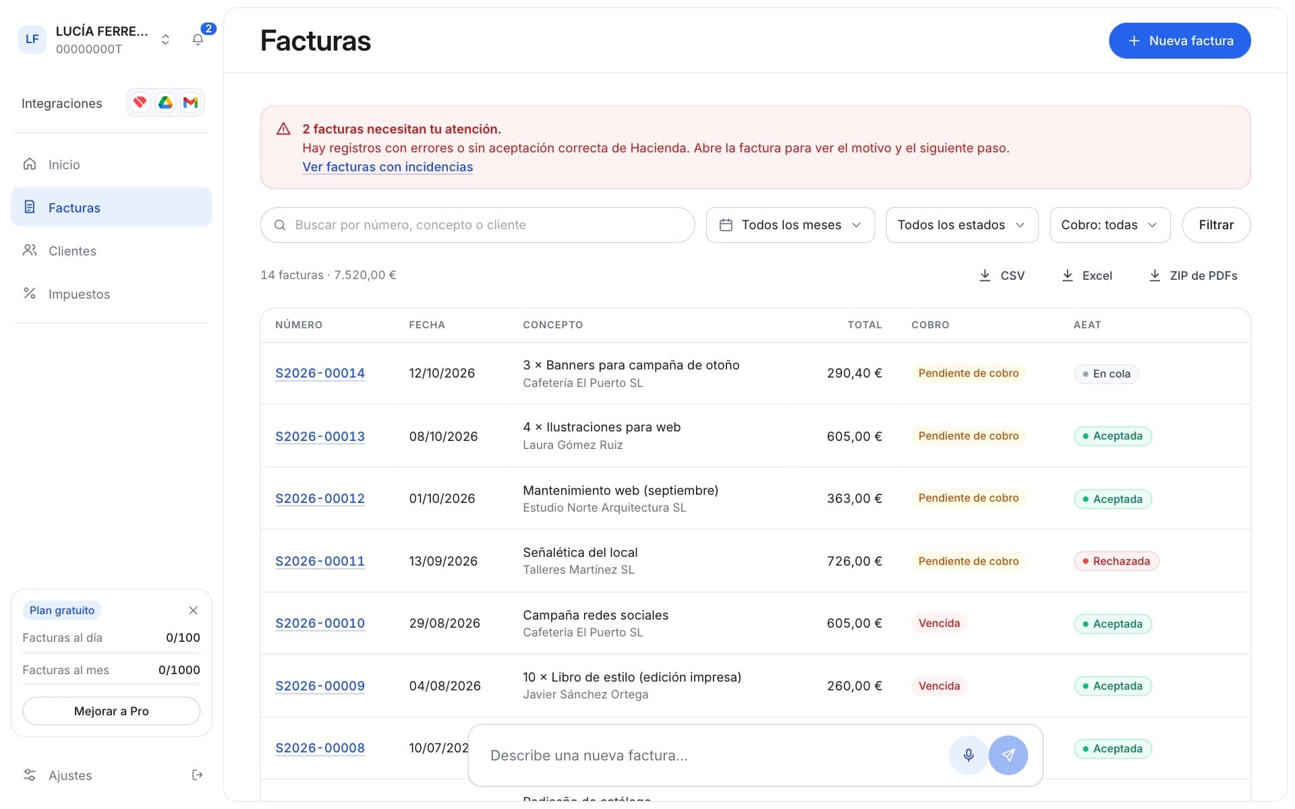
Task: Open invoice S2026-00010
Action: (320, 623)
